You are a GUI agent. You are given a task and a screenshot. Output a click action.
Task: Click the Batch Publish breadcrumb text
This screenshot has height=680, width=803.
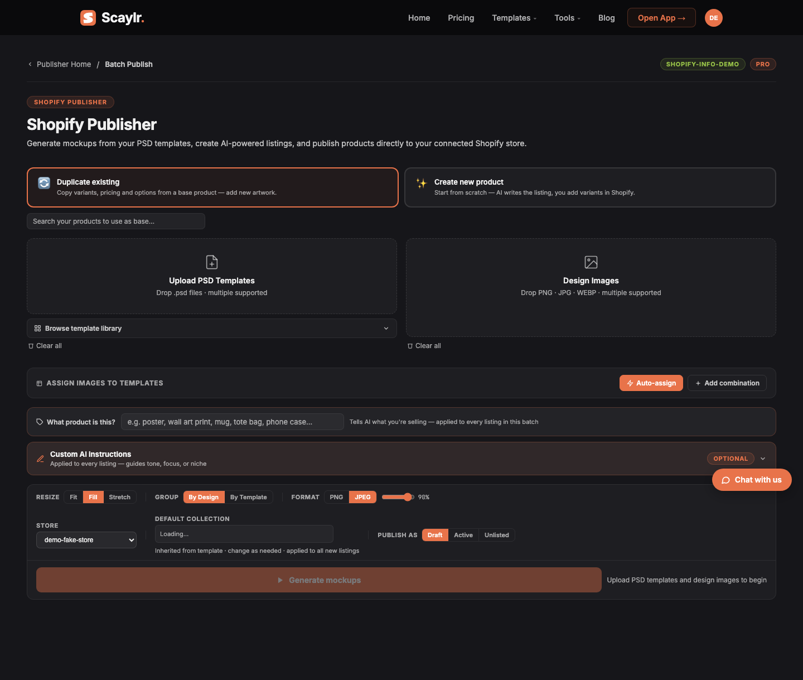[x=129, y=64]
